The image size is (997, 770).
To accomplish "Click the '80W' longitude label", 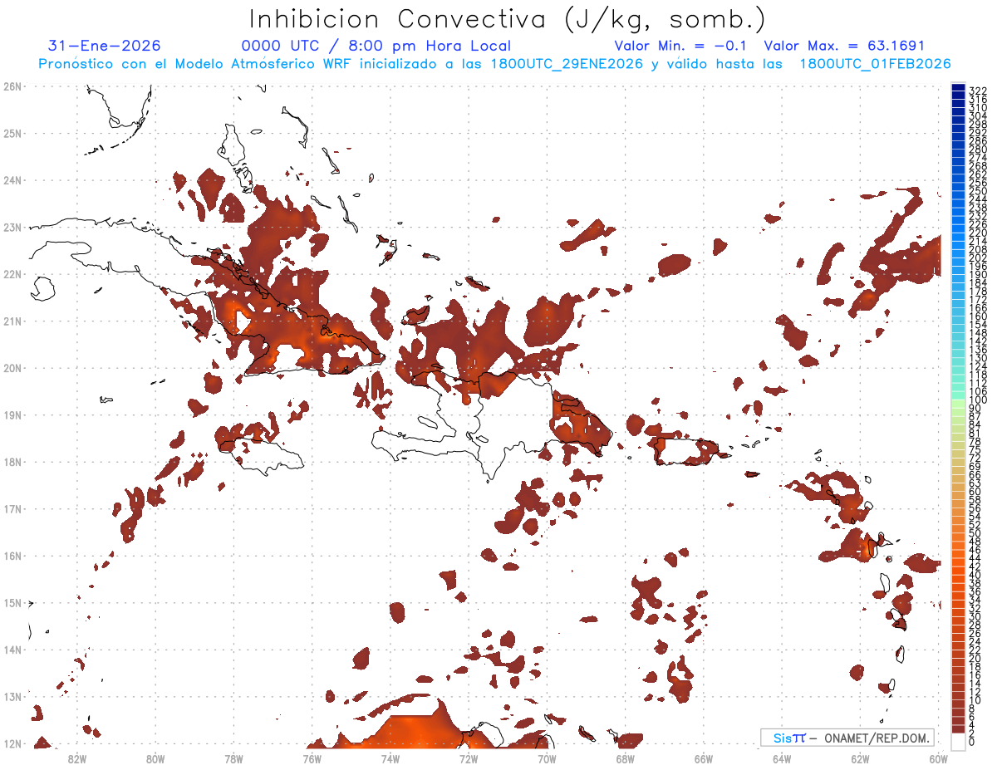I will tap(155, 758).
